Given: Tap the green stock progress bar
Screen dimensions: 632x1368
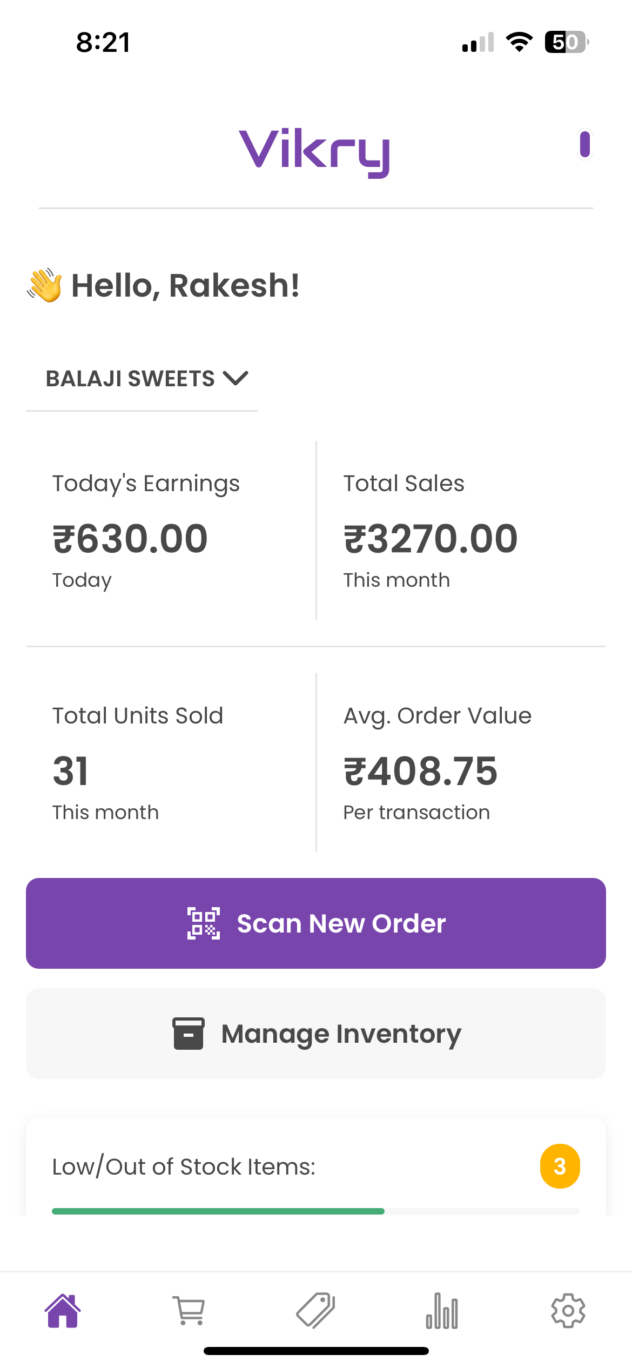Looking at the screenshot, I should (x=218, y=1211).
